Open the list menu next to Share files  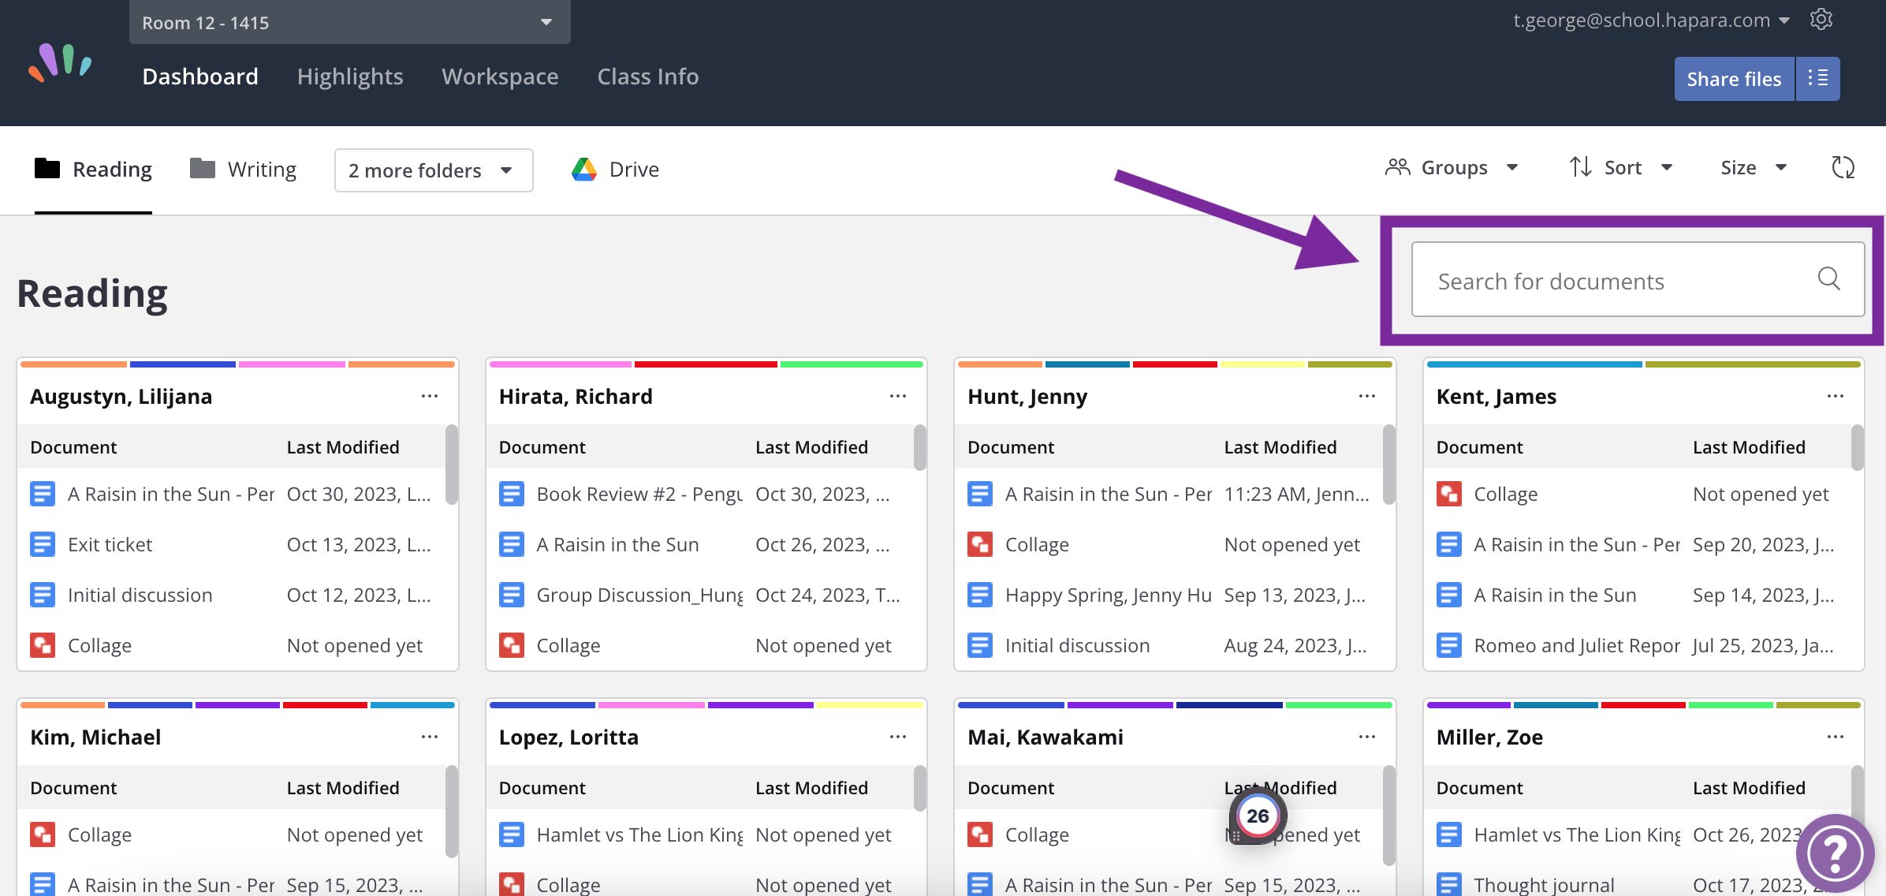coord(1817,78)
